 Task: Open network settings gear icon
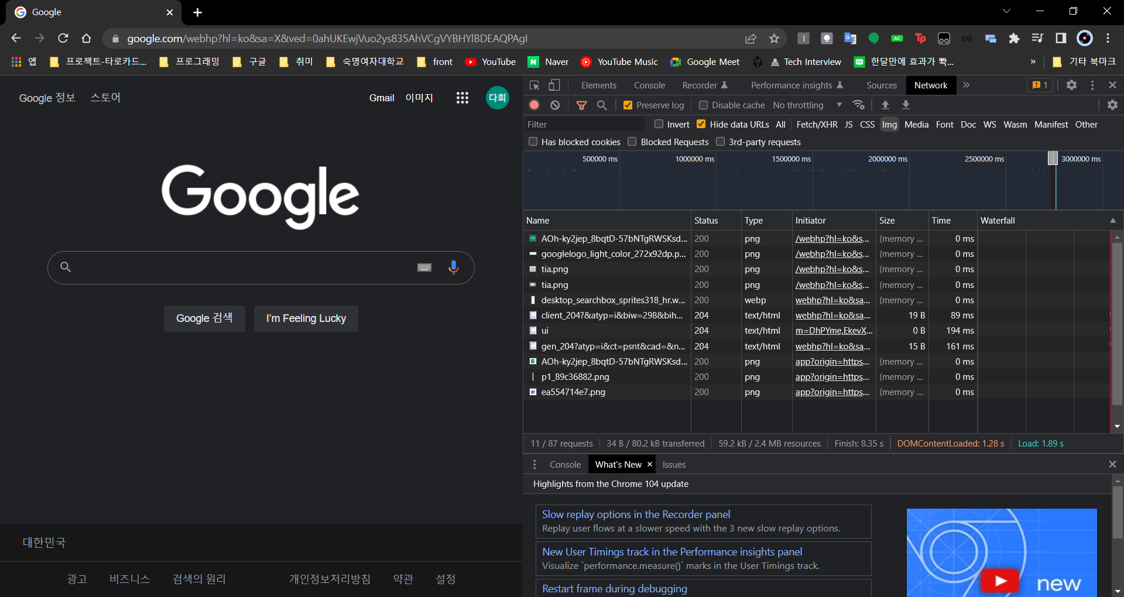click(1112, 105)
